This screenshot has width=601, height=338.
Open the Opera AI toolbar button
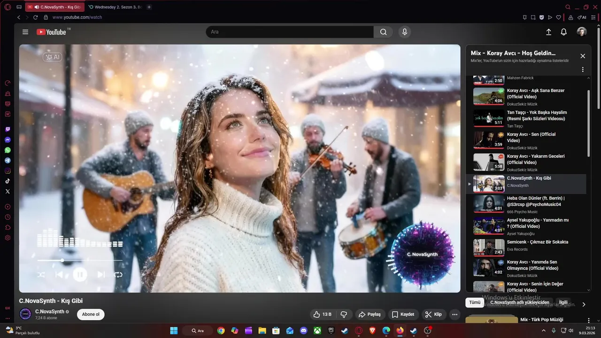(x=582, y=17)
